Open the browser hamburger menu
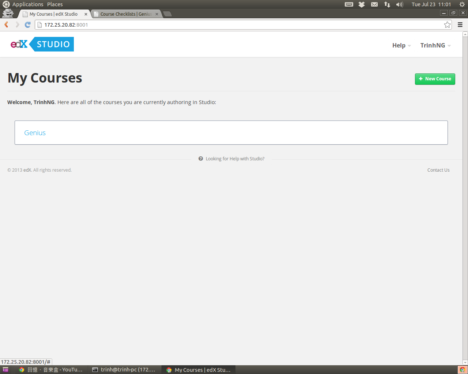 460,24
